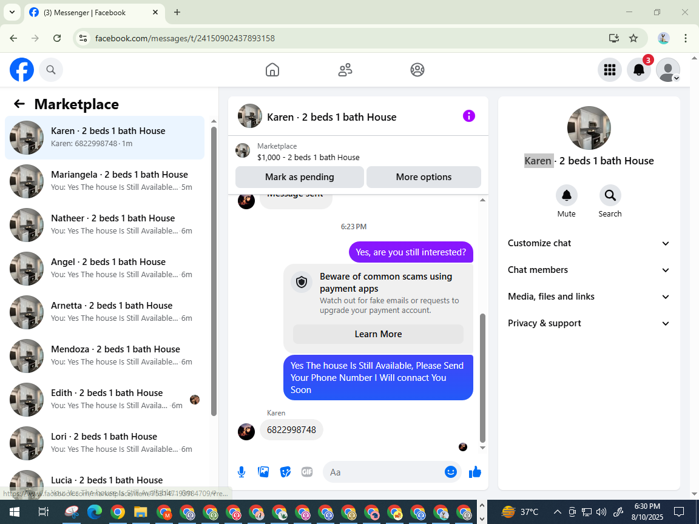Bookmark this page with star icon
Screen dimensions: 699x524
pos(633,38)
